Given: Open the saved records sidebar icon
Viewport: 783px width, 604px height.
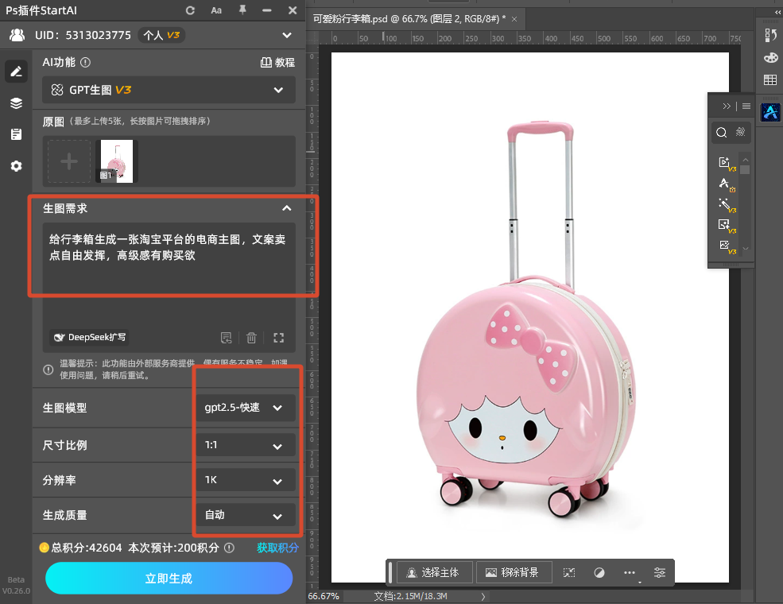Looking at the screenshot, I should (x=16, y=134).
